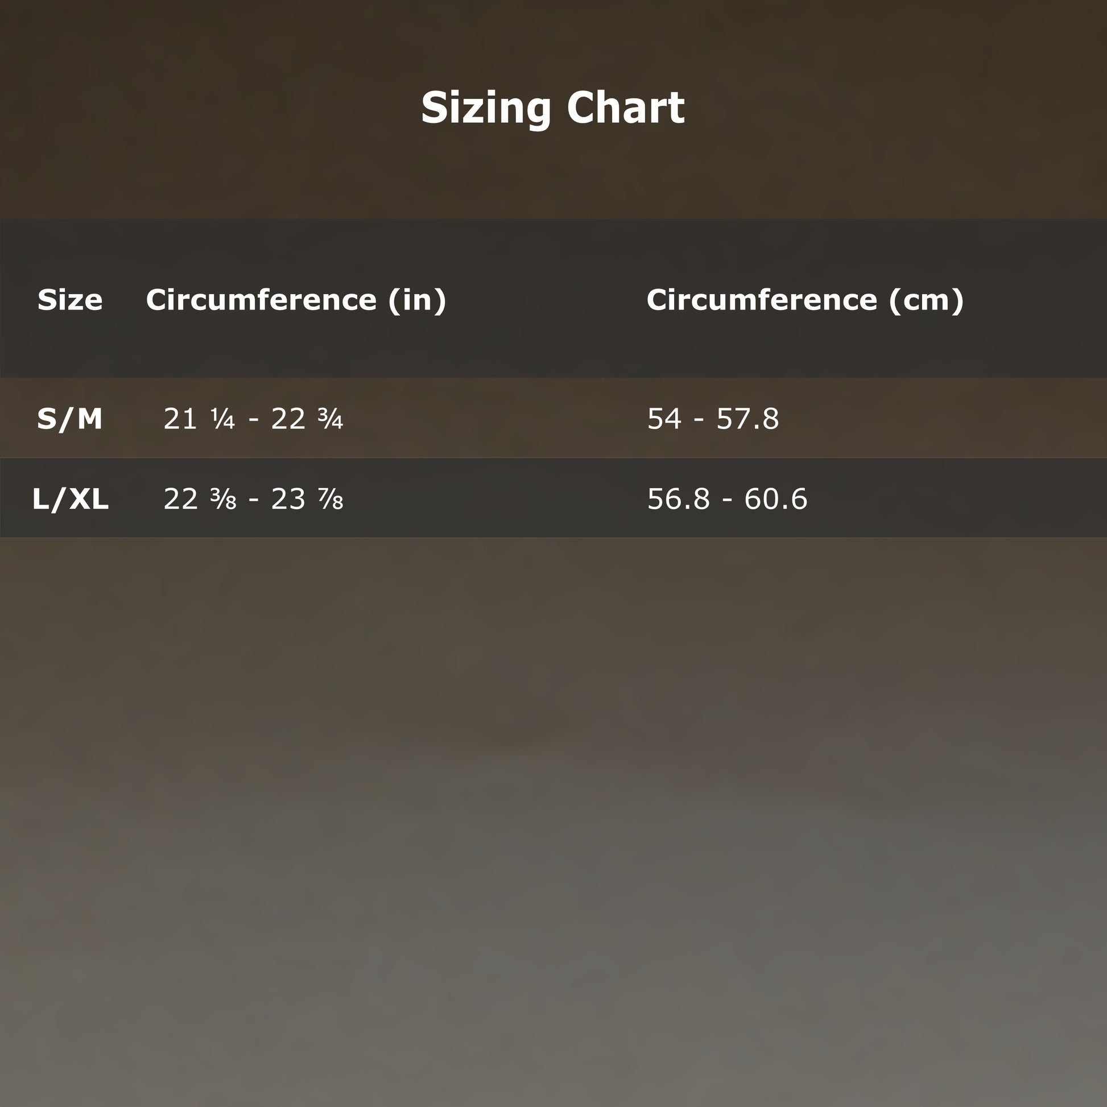Select the 54 centimeter value

click(664, 419)
